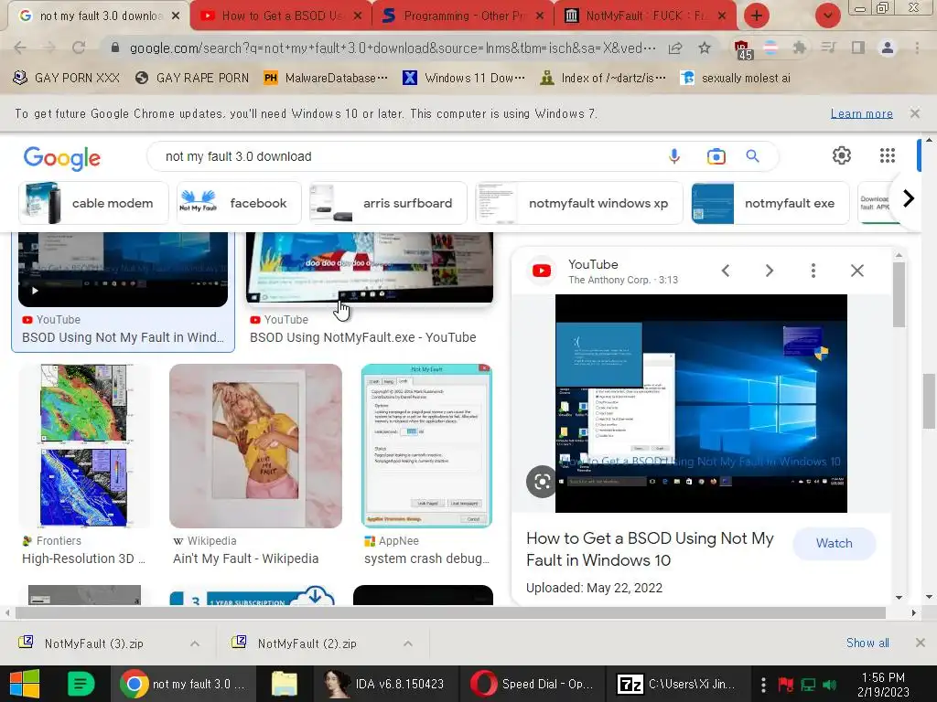Open the MalwareDatabase bookmark
Image resolution: width=937 pixels, height=702 pixels.
point(326,78)
